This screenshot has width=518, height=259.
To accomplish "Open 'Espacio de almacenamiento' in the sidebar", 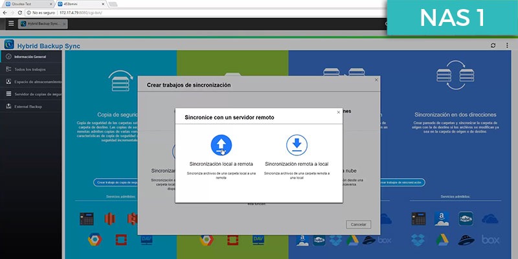I will click(x=31, y=82).
